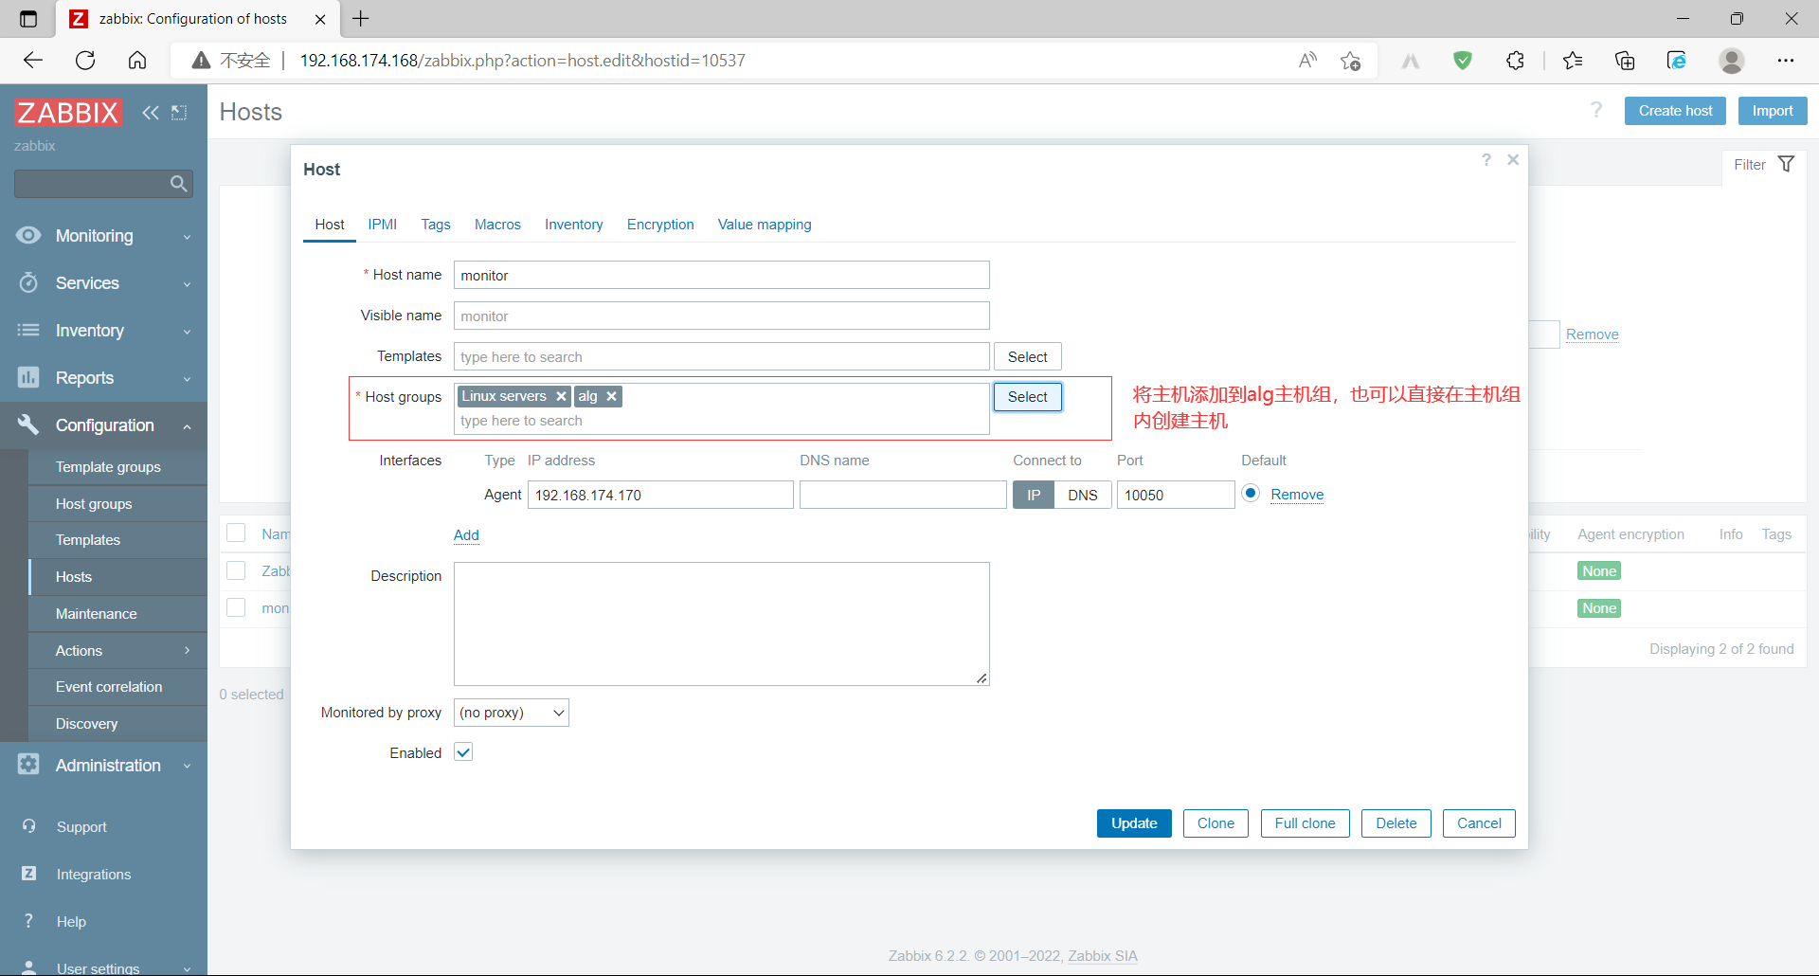This screenshot has width=1819, height=976.
Task: Click the browser read aloud icon
Action: point(1308,61)
